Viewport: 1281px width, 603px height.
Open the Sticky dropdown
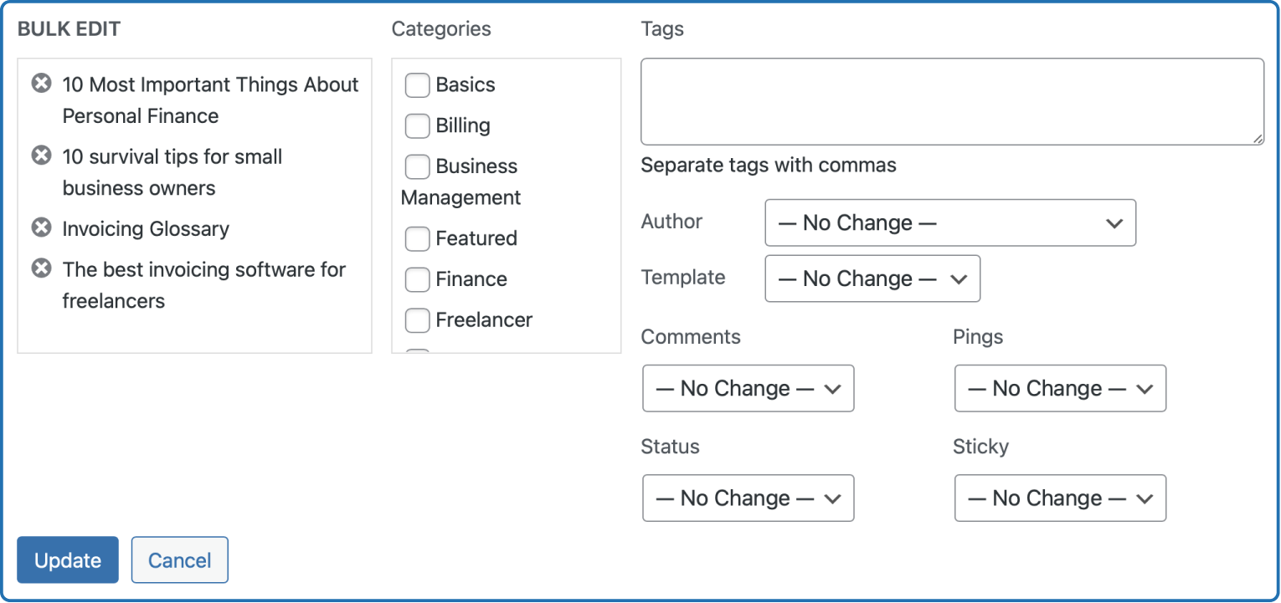(x=1060, y=498)
